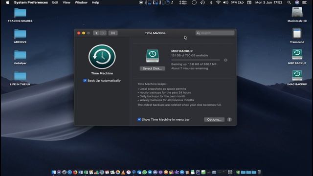Uncheck Show Time Machine in menu bar

139,119
